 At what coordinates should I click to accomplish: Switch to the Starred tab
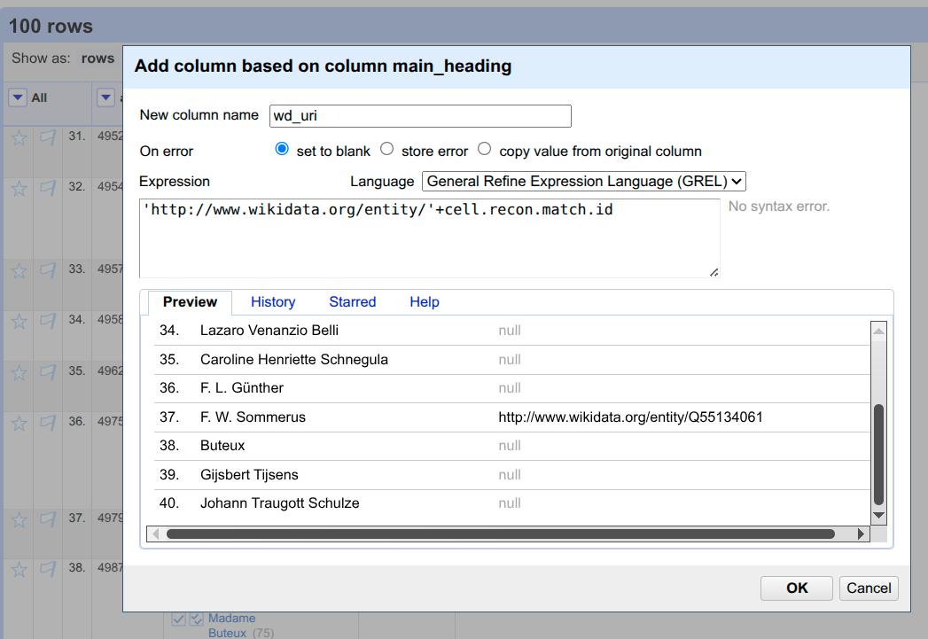[352, 301]
